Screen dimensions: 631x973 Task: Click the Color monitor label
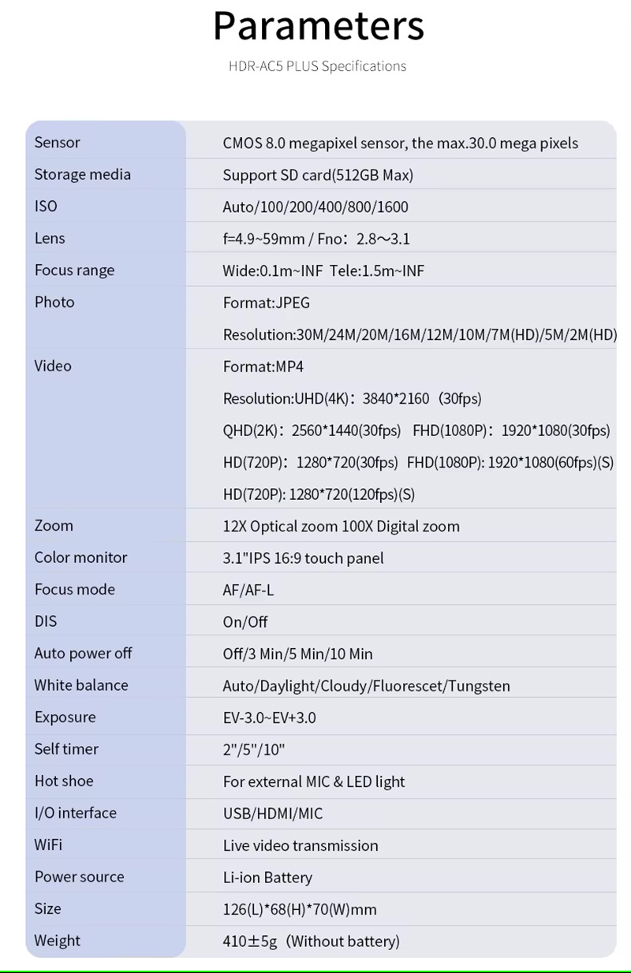80,557
